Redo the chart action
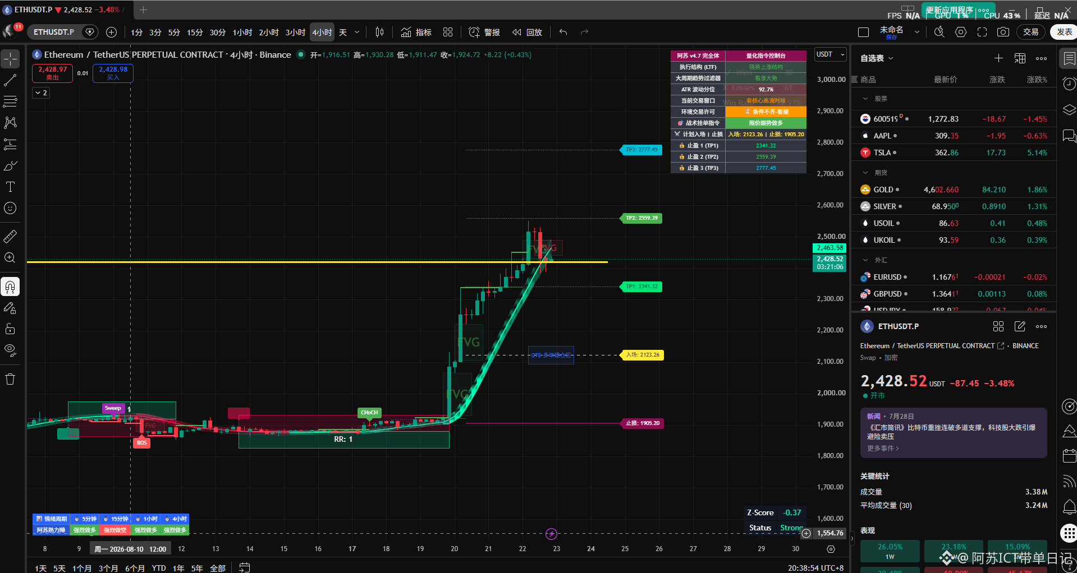The image size is (1077, 573). coord(584,32)
